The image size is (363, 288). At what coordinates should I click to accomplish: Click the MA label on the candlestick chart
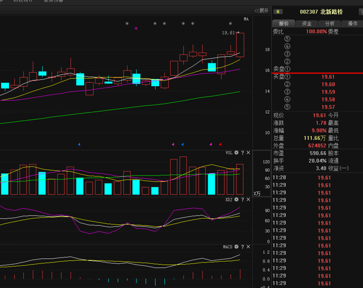click(x=246, y=19)
